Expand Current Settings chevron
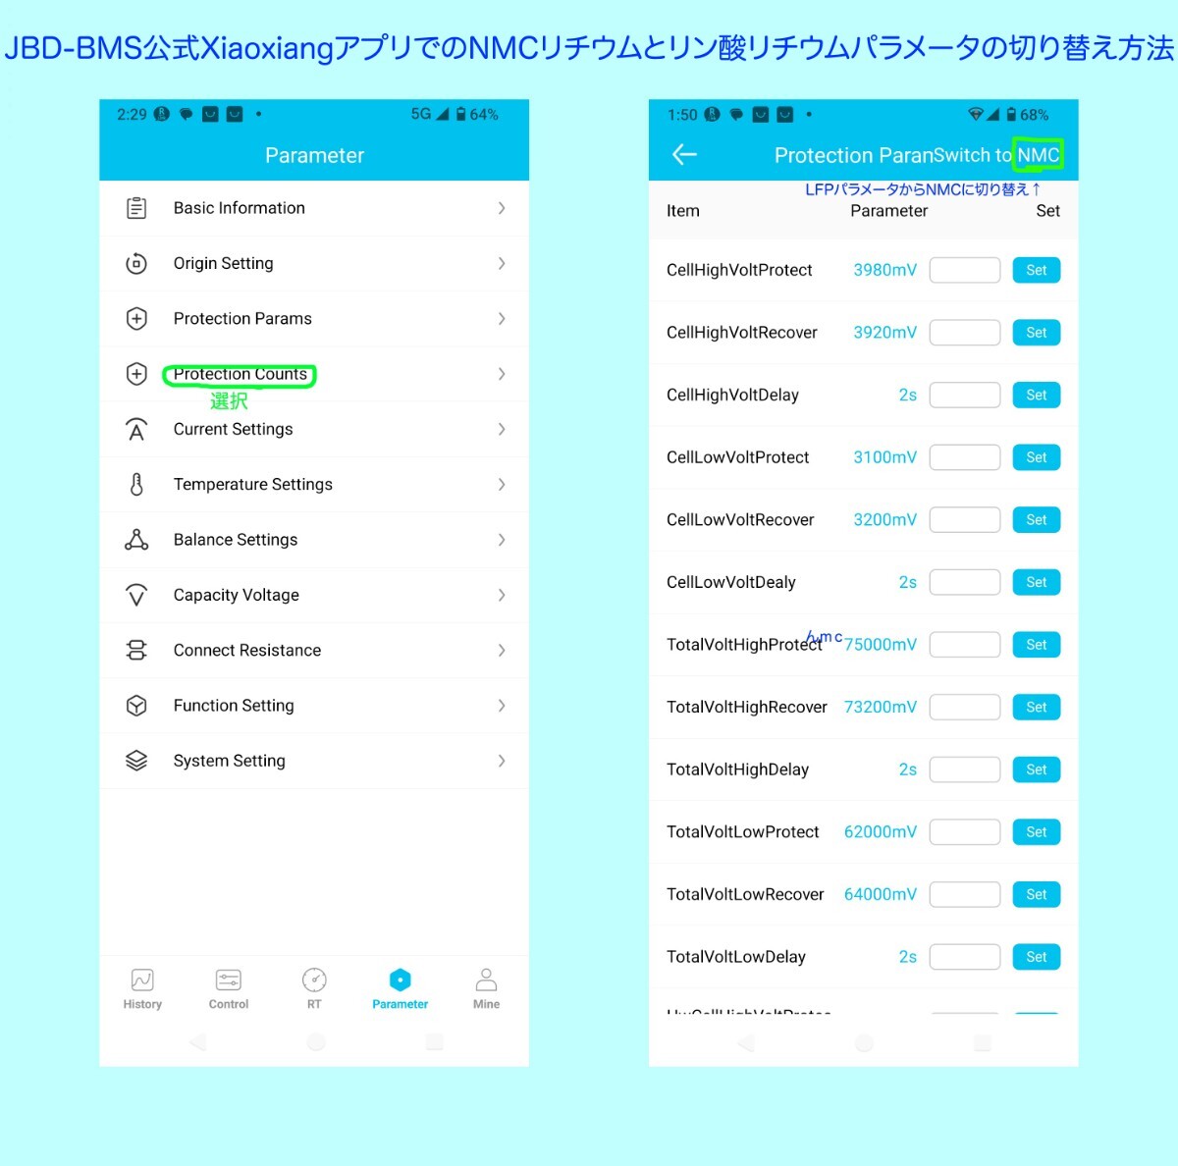Image resolution: width=1178 pixels, height=1166 pixels. point(502,429)
